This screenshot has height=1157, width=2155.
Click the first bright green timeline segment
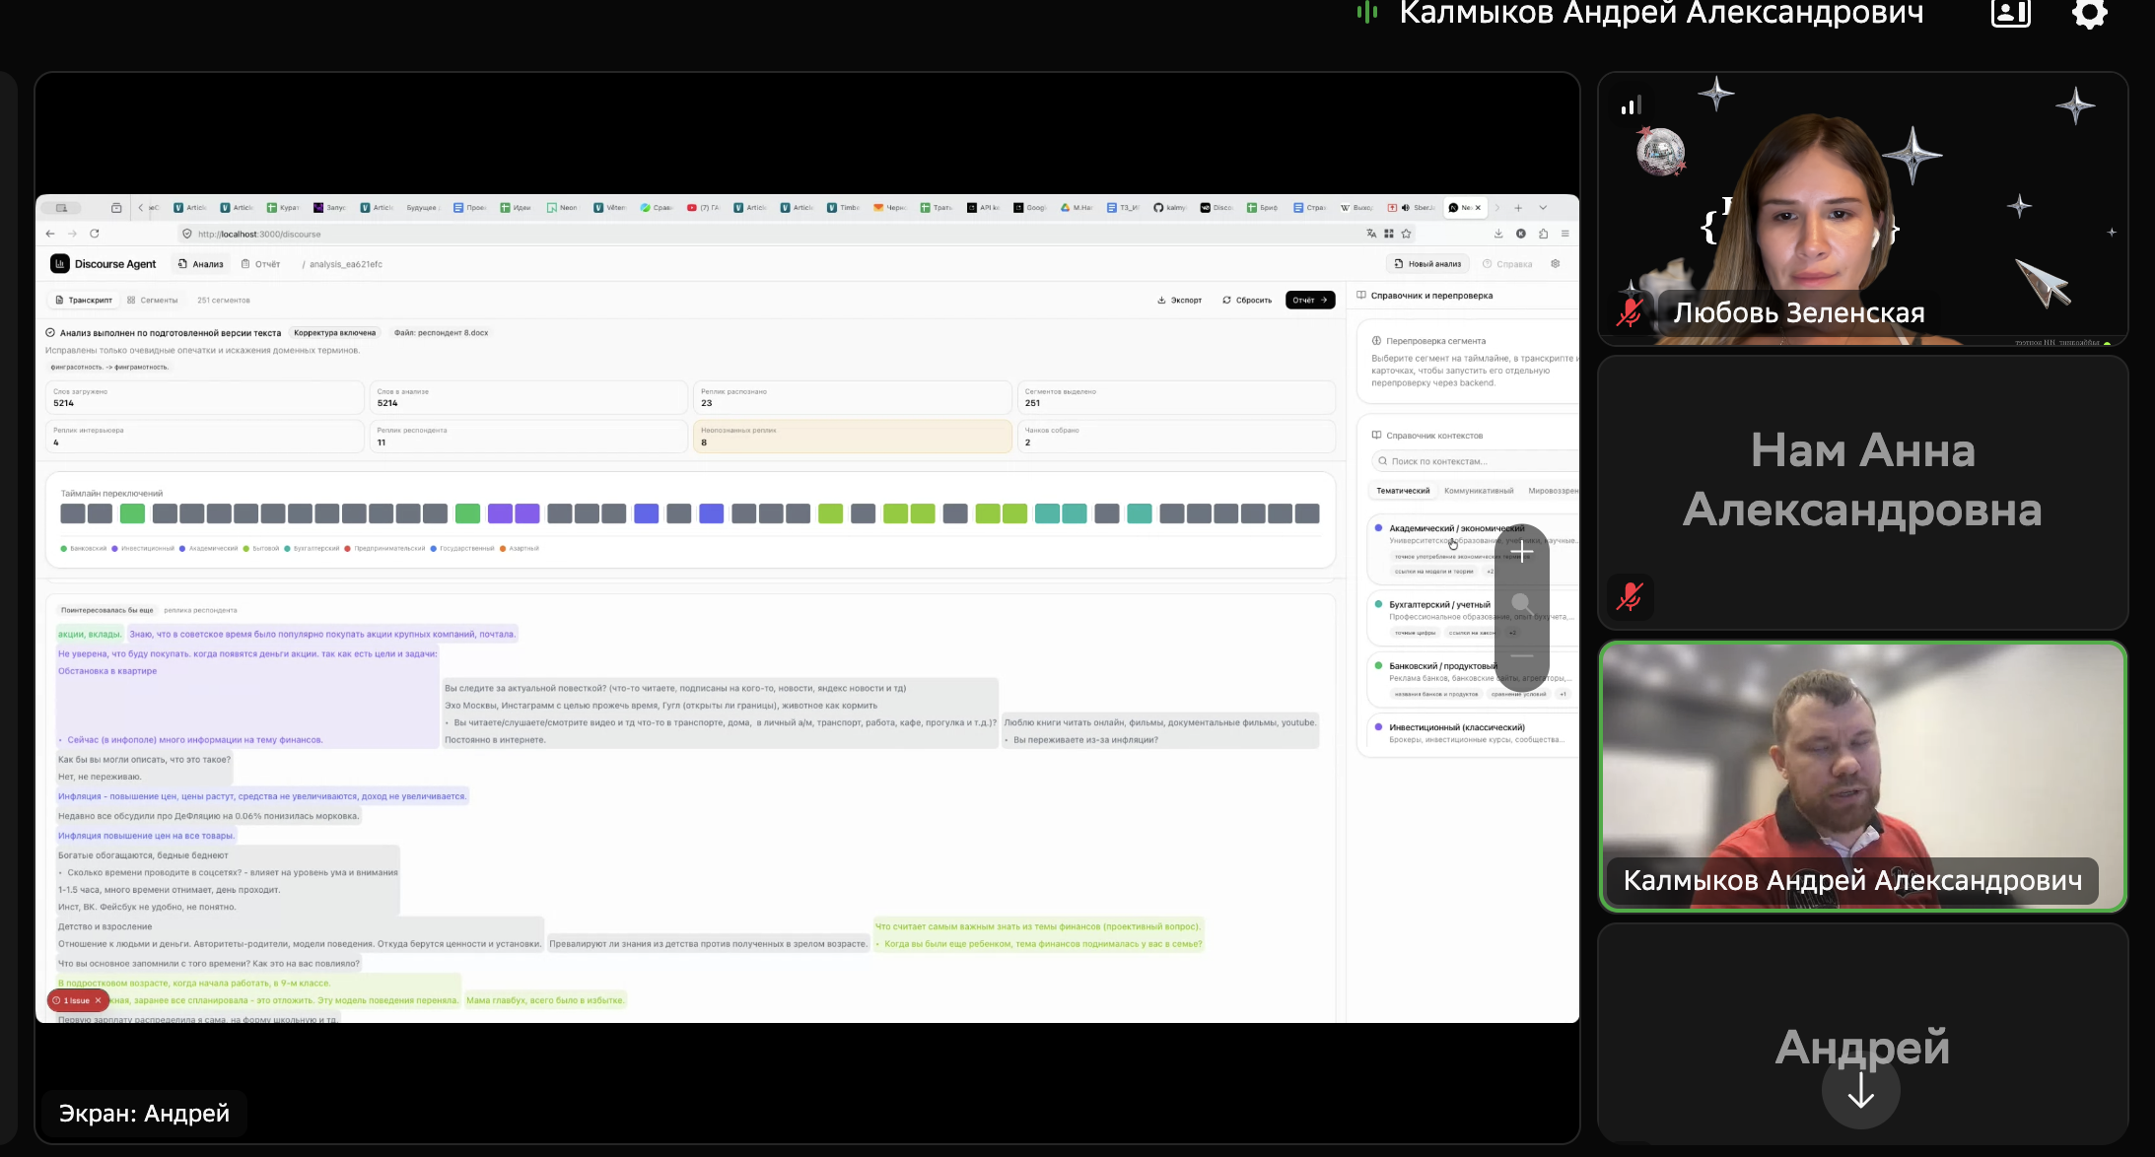point(132,513)
